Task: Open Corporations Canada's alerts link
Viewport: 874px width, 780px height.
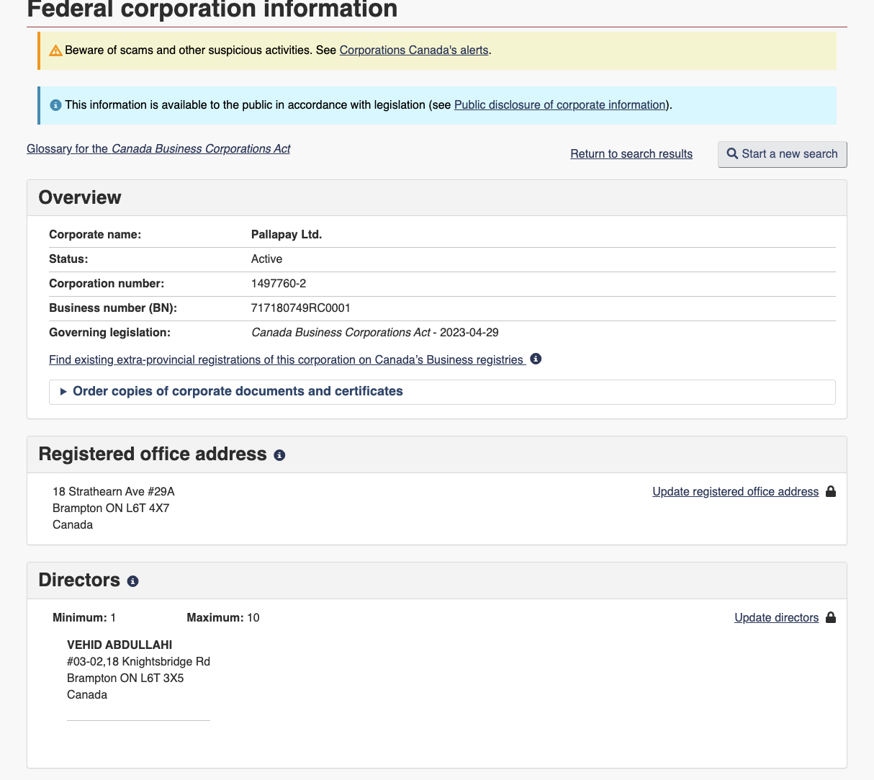Action: pos(414,50)
